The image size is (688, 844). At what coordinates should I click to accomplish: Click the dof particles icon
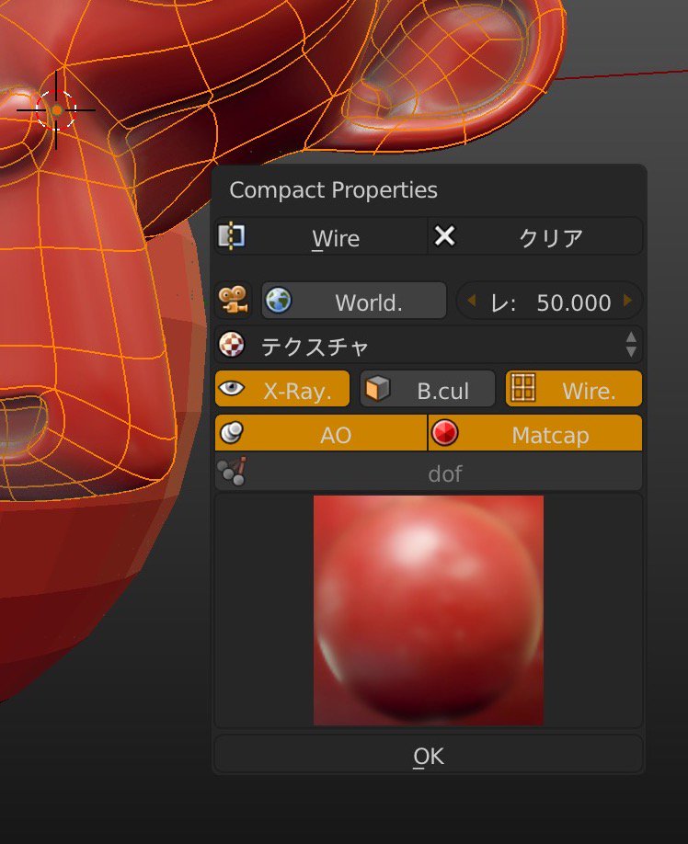(x=232, y=472)
